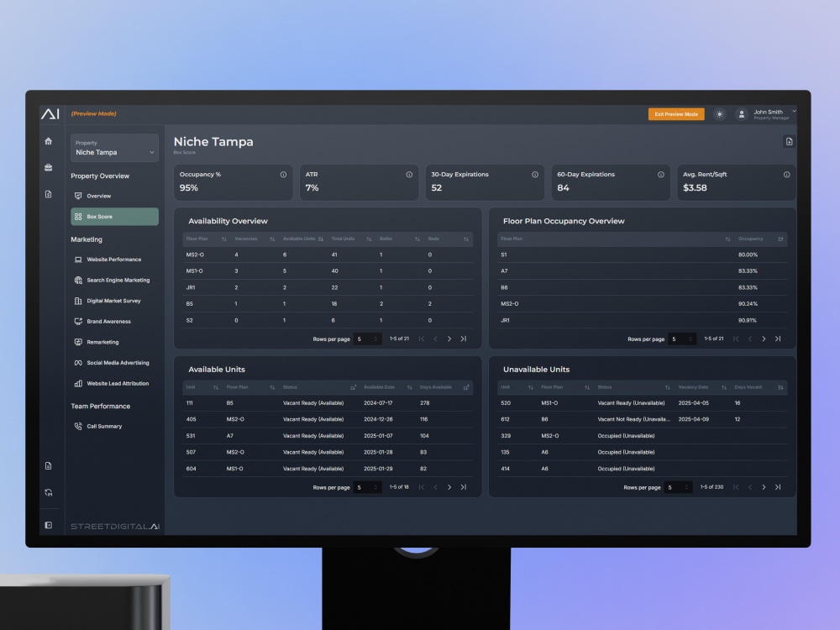Screen dimensions: 840x630
Task: Sort Availability Overview by Floor Plan
Action: (x=224, y=239)
